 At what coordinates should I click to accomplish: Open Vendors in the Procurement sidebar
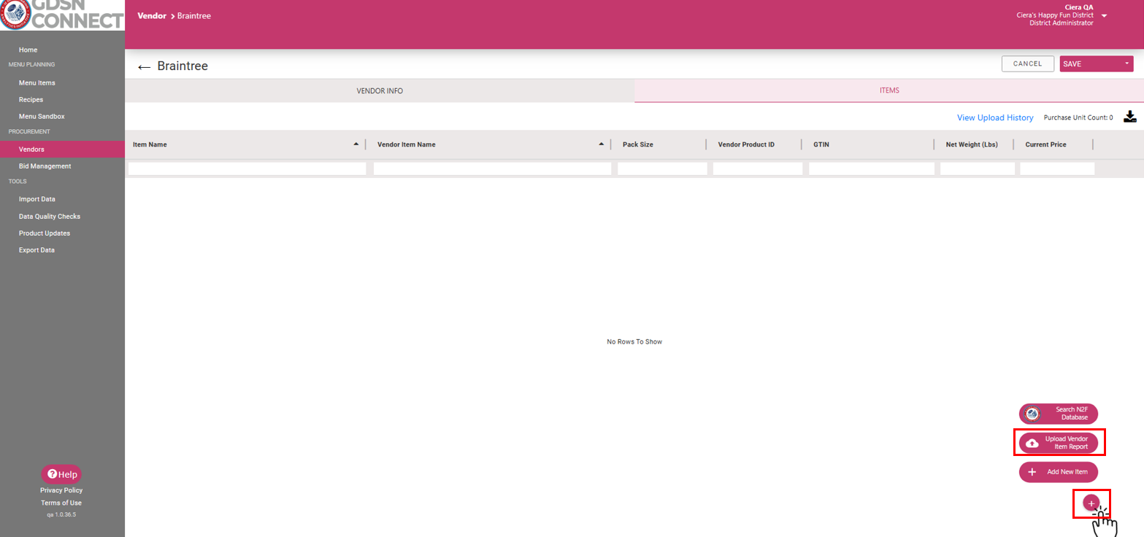(31, 149)
